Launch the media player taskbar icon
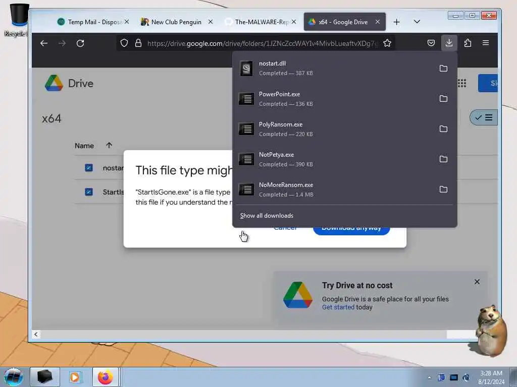 [75, 377]
